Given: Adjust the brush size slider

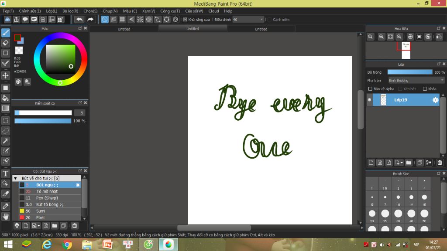Looking at the screenshot, I should (43, 113).
